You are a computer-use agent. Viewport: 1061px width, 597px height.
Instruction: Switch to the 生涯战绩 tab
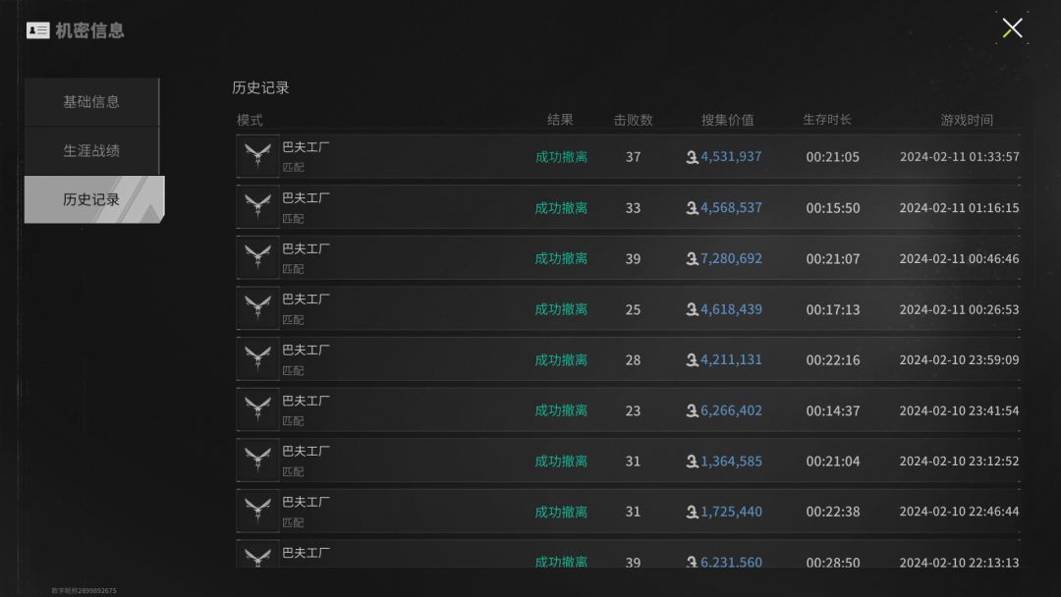tap(91, 151)
